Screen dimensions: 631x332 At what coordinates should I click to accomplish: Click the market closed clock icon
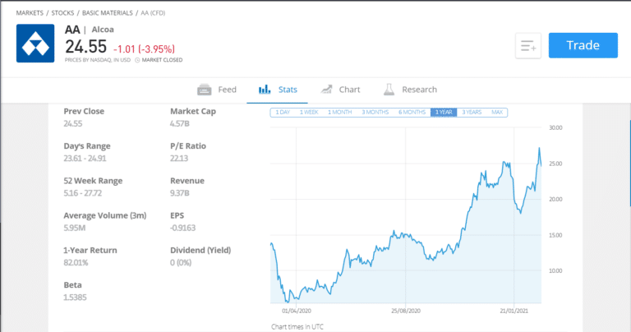137,60
